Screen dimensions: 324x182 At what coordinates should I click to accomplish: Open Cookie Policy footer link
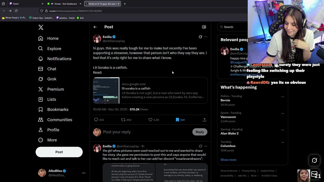pos(267,171)
